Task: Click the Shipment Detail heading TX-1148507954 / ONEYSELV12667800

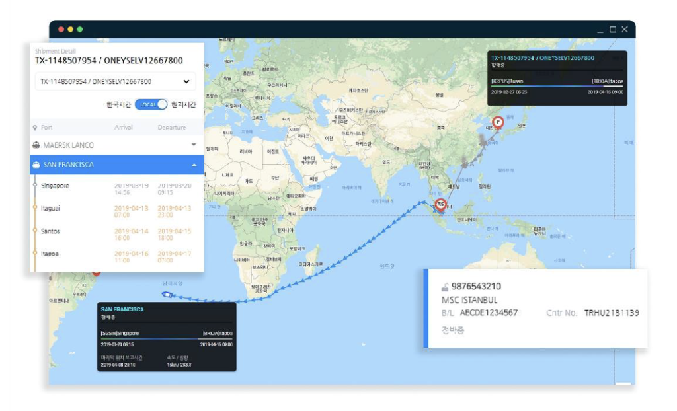Action: coord(109,61)
